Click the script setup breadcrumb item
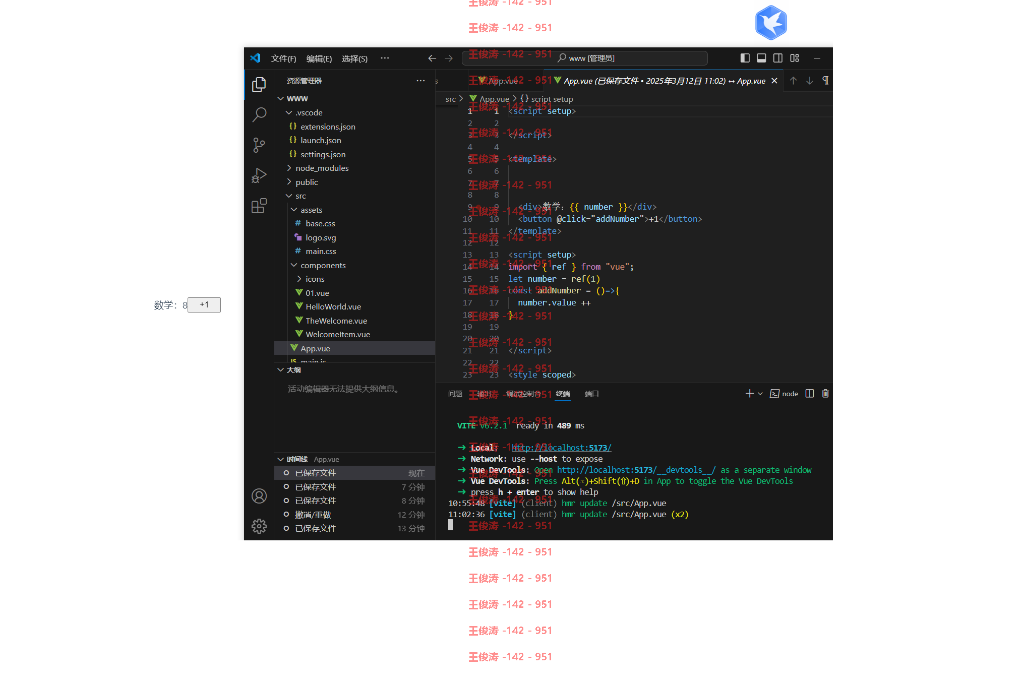 pos(547,99)
